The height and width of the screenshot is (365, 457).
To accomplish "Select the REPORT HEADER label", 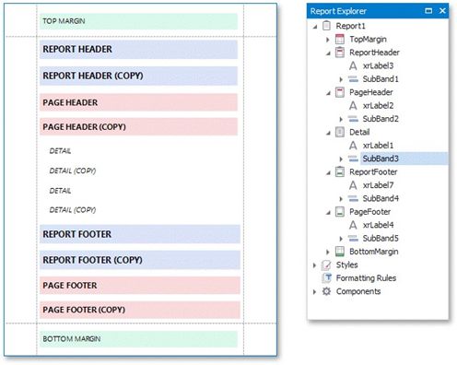I will point(138,49).
